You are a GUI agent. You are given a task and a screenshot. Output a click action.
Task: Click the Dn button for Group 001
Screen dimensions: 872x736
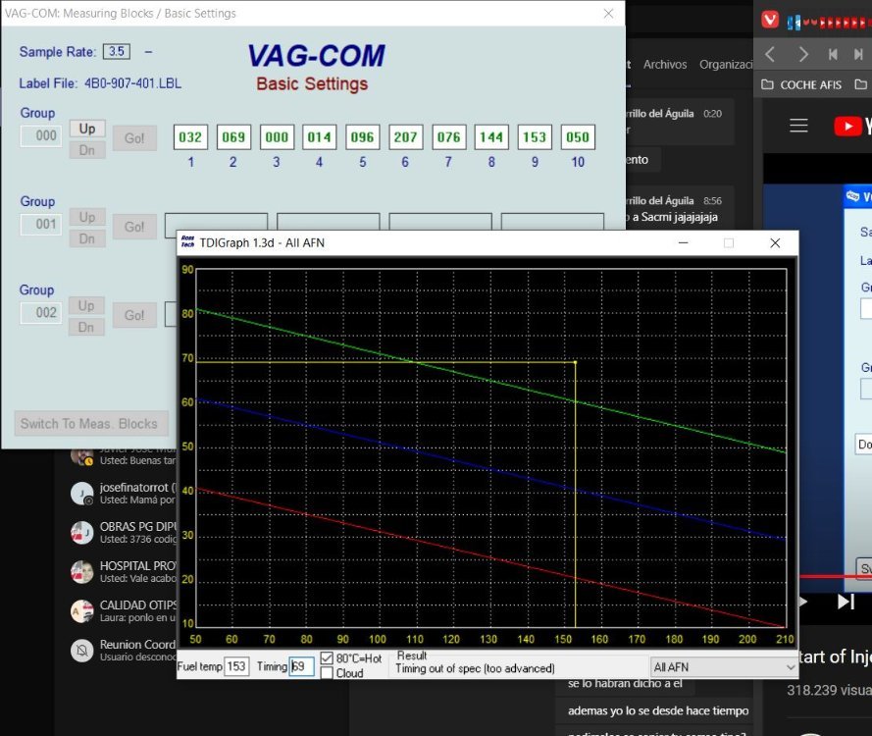tap(87, 238)
